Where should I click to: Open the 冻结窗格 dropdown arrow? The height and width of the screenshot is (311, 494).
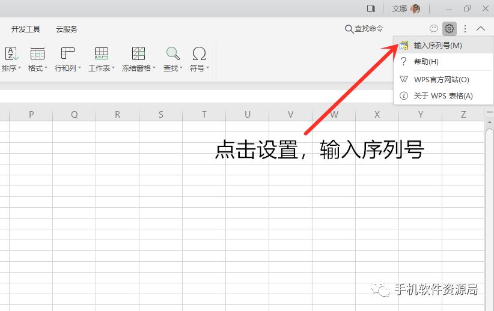(154, 68)
